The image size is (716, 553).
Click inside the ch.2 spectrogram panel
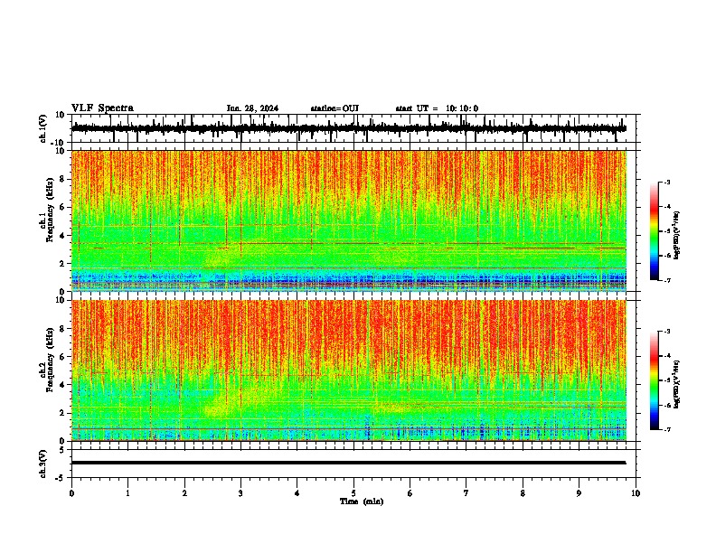click(x=349, y=370)
